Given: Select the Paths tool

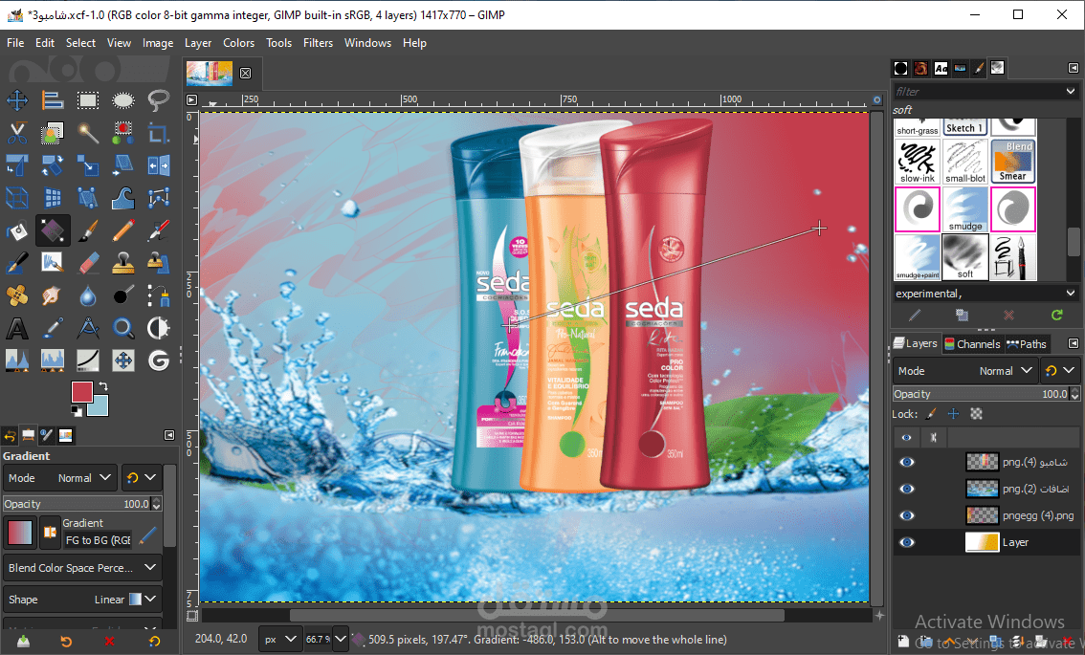Looking at the screenshot, I should [x=159, y=295].
